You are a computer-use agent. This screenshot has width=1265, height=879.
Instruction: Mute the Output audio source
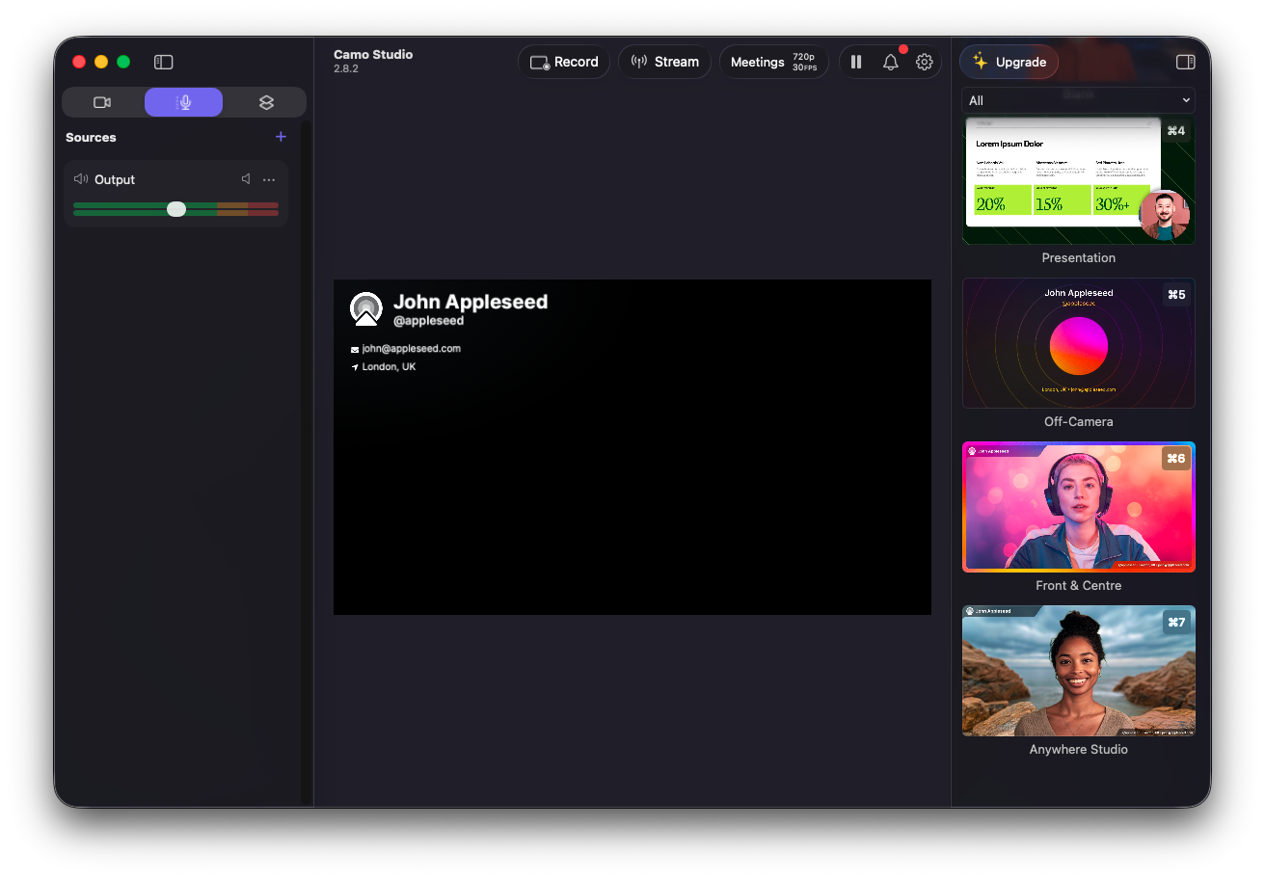coord(246,179)
